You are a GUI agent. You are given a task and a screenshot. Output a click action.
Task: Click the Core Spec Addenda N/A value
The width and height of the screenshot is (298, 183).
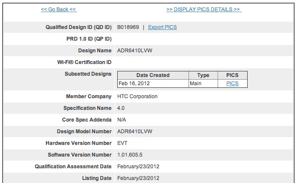pyautogui.click(x=122, y=119)
